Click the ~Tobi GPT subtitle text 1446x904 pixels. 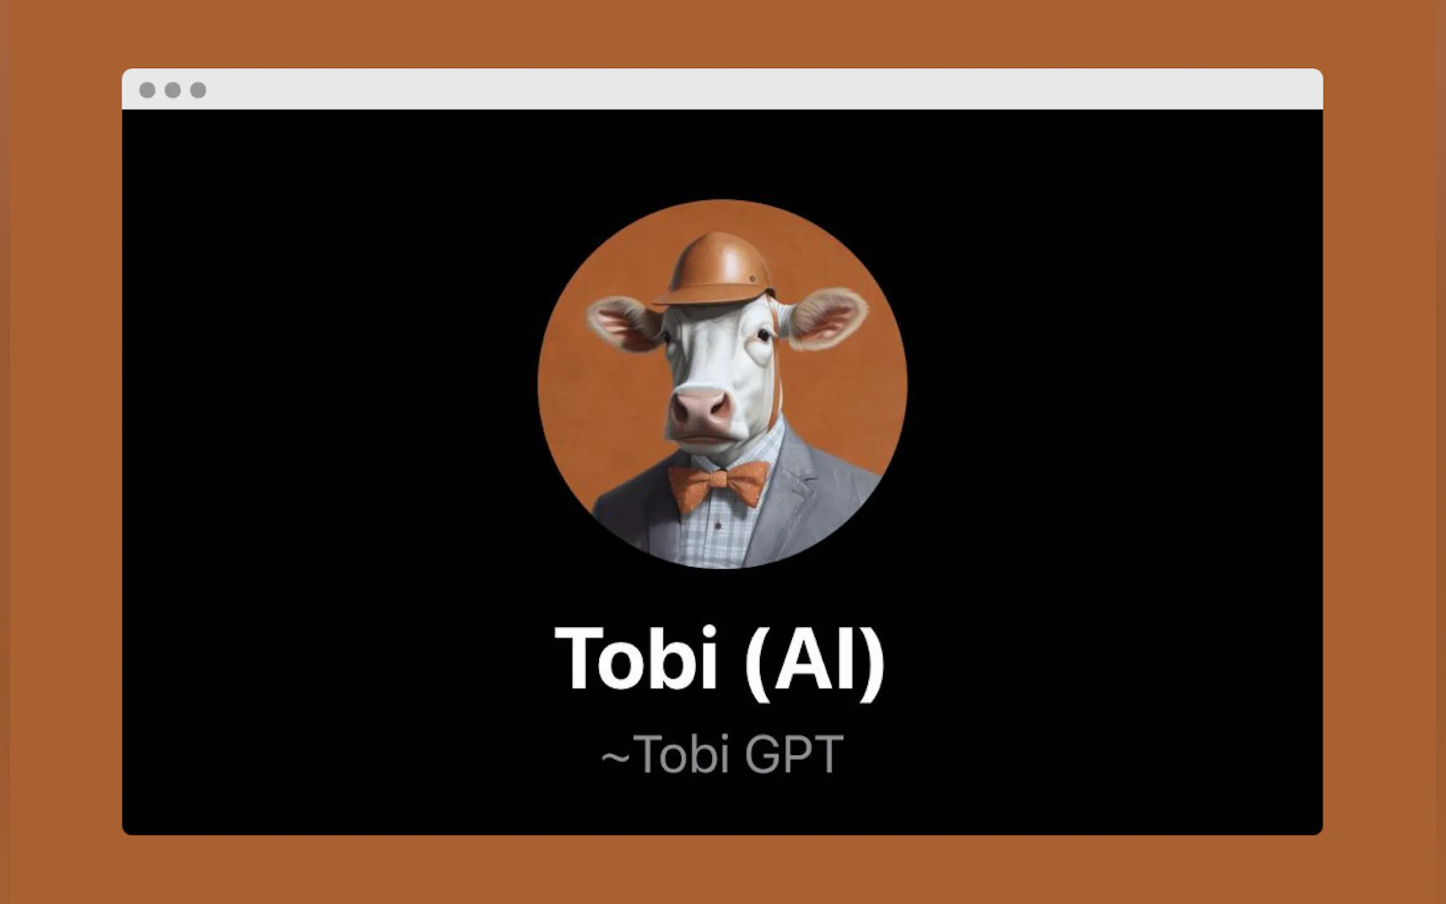[x=722, y=754]
